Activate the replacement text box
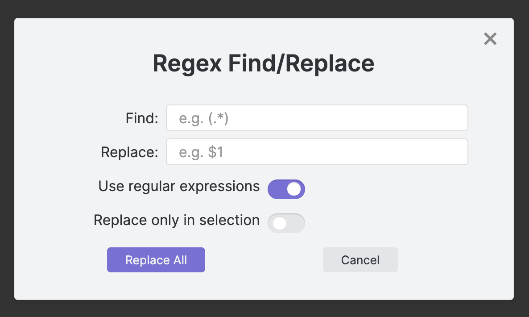This screenshot has width=529, height=317. pos(317,152)
